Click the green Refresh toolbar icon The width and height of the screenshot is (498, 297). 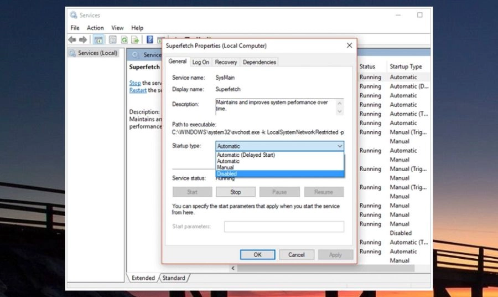coord(124,40)
